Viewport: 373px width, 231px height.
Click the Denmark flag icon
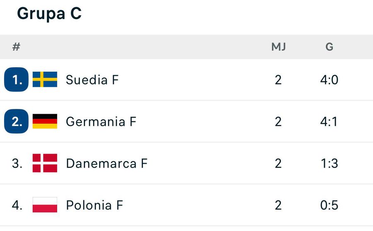45,163
